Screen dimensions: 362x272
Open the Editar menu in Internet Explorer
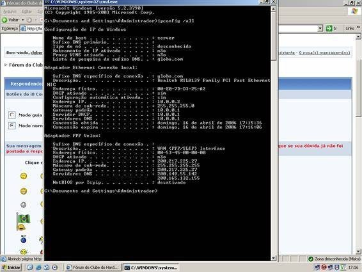27,12
